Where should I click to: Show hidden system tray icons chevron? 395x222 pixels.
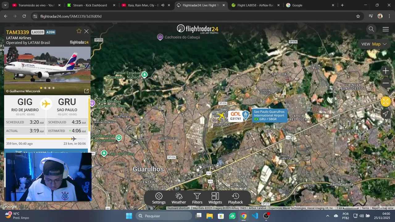click(328, 216)
